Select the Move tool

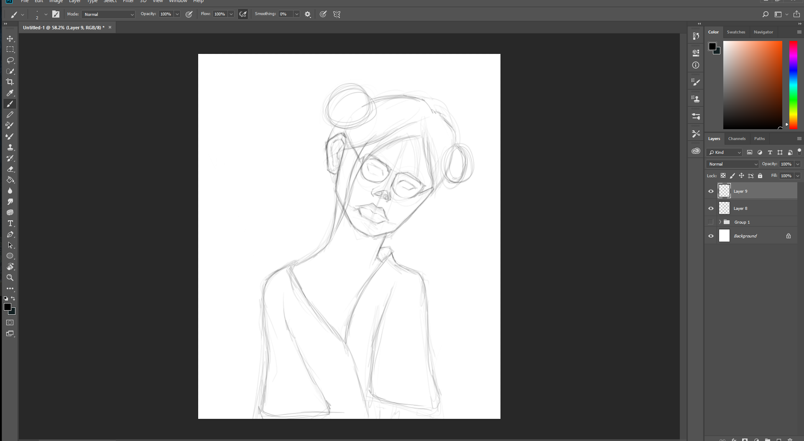coord(10,38)
